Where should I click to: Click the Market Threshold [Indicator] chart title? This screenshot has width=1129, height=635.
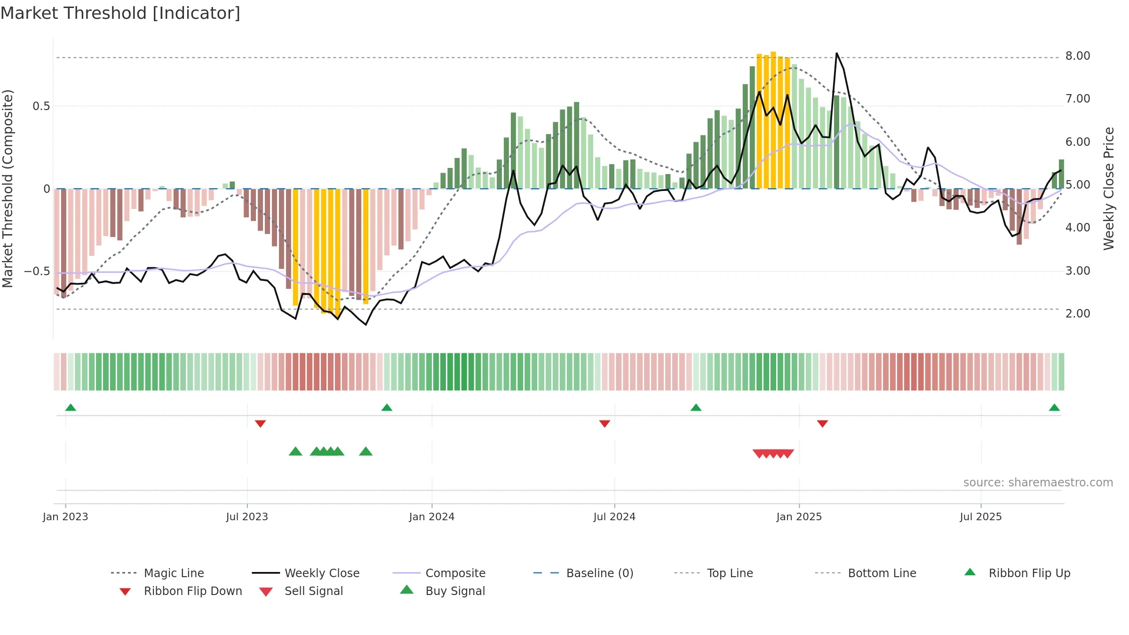[x=120, y=13]
